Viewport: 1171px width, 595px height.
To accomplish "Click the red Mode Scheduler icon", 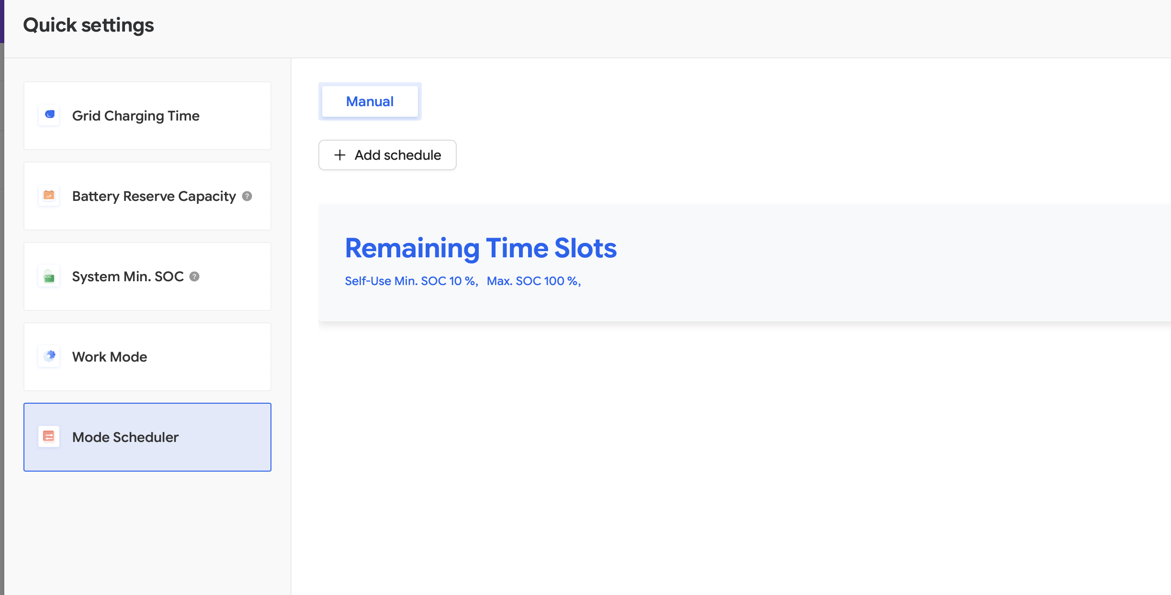I will pyautogui.click(x=49, y=436).
